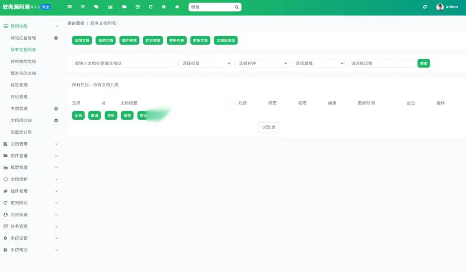Click the 全选 button
This screenshot has height=272, width=466.
tap(78, 115)
